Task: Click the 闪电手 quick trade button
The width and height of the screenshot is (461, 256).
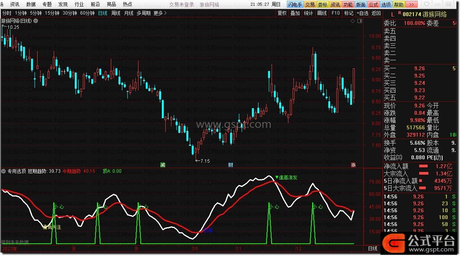Action: (x=295, y=5)
